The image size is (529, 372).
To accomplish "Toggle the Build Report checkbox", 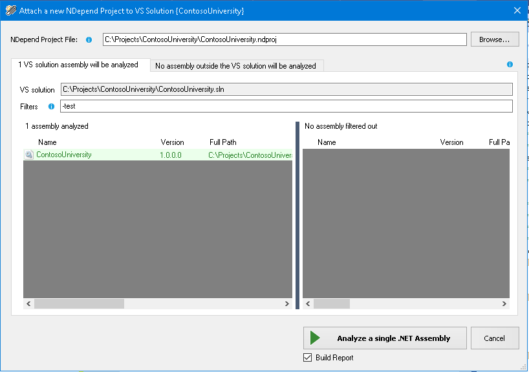I will [x=307, y=358].
